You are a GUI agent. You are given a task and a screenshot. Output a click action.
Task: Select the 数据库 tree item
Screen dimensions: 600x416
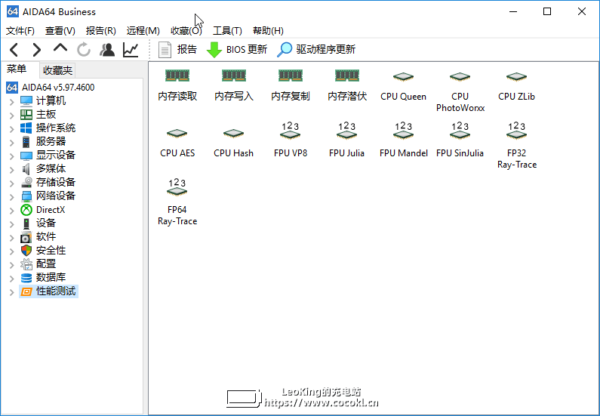[x=44, y=278]
